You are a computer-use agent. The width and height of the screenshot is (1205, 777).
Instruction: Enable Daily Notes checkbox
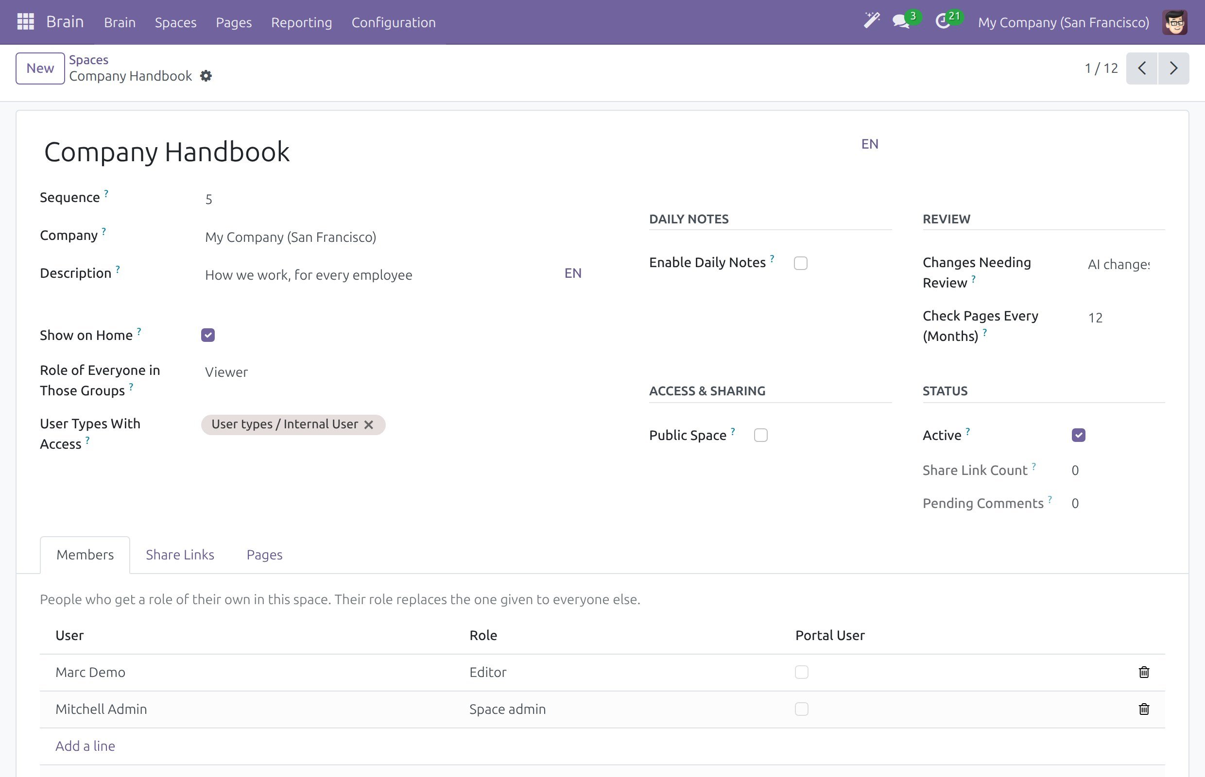[801, 263]
